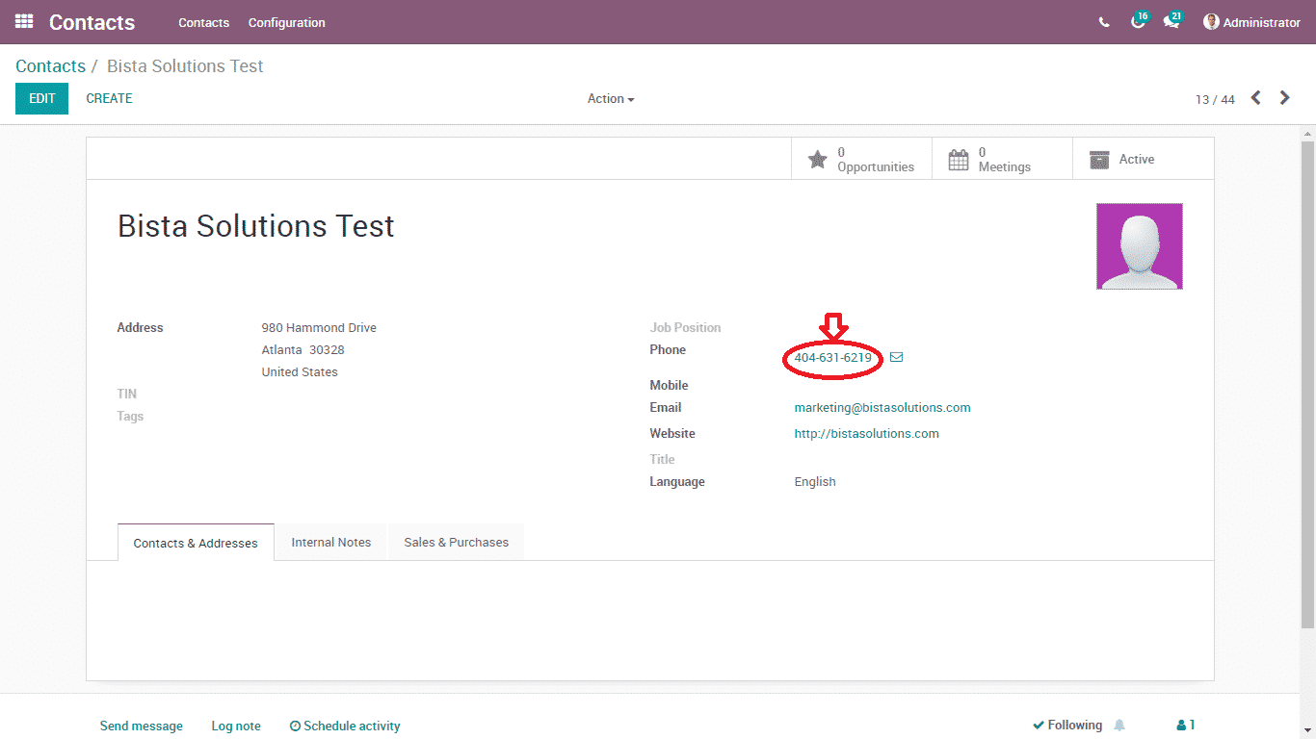Click the United States country text

[300, 372]
